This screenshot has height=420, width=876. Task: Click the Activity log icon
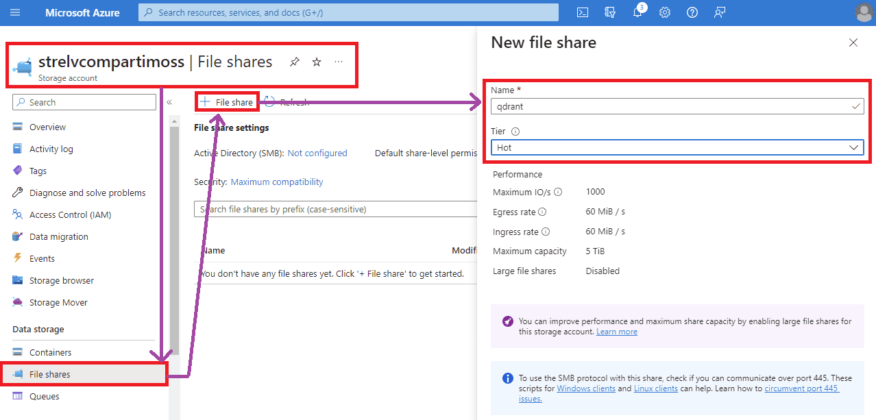coord(18,149)
